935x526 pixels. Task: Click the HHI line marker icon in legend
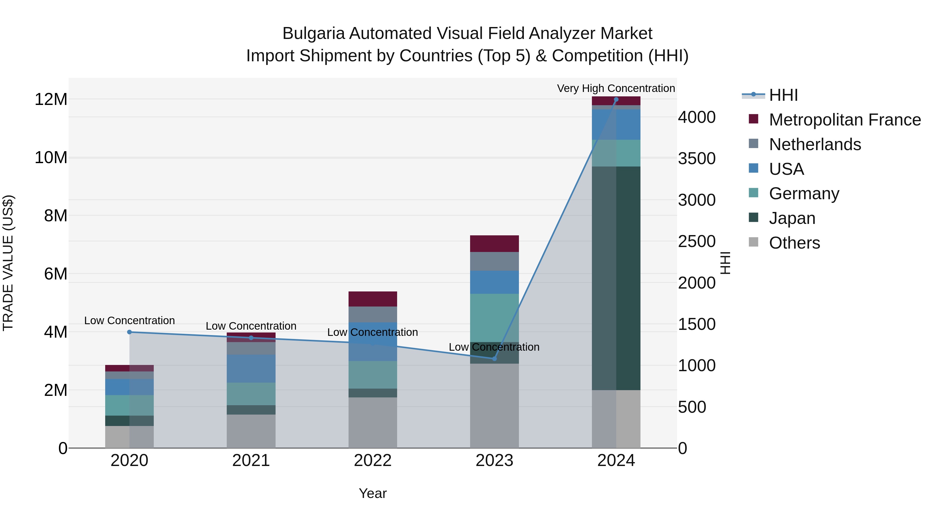(753, 95)
